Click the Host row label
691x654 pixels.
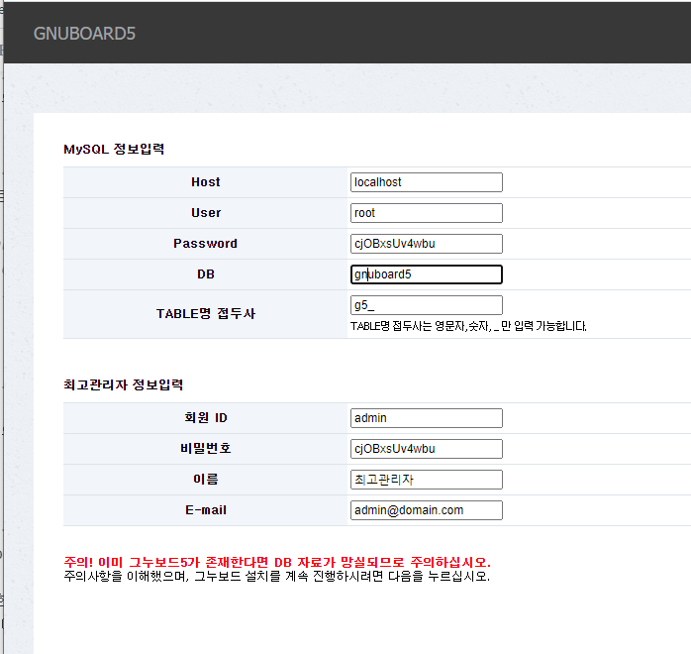(205, 182)
